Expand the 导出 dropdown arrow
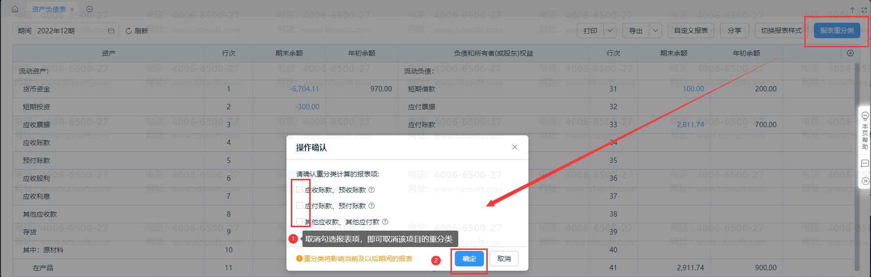The width and height of the screenshot is (871, 277). coord(656,30)
